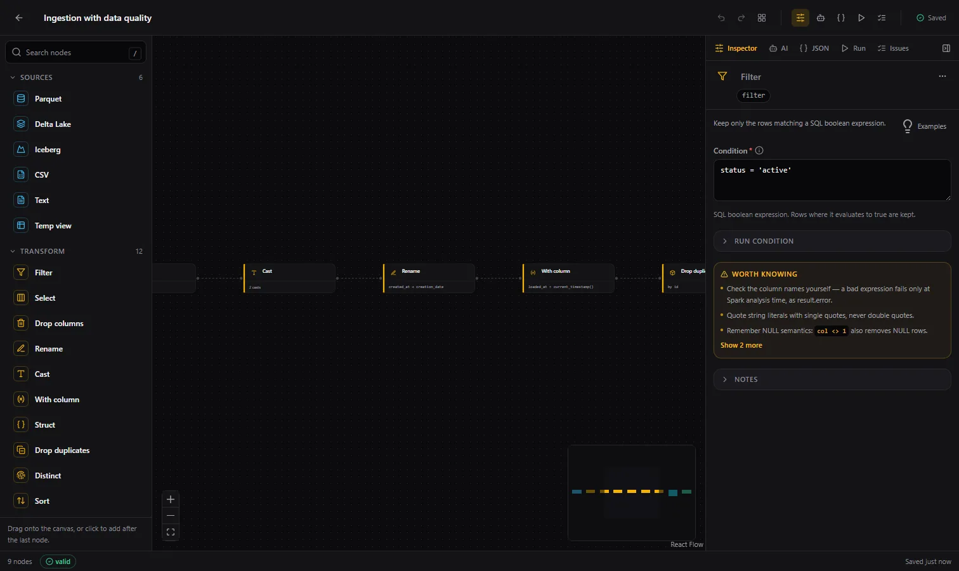The height and width of the screenshot is (571, 959).
Task: Open the Issues tab in the side panel
Action: 893,48
